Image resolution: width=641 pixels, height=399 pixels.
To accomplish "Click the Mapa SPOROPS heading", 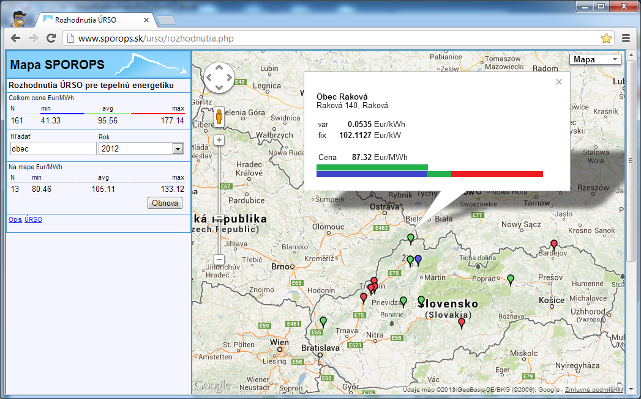I will 57,64.
